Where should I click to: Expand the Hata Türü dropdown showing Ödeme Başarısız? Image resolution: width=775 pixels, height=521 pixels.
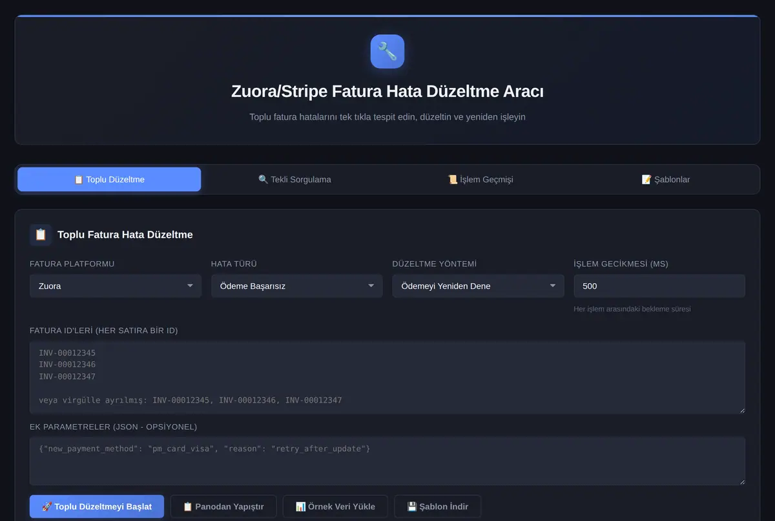pyautogui.click(x=297, y=286)
